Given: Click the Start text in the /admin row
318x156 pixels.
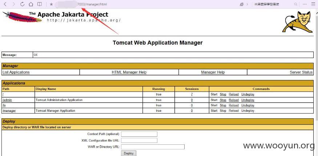Looking at the screenshot, I should [x=214, y=100].
